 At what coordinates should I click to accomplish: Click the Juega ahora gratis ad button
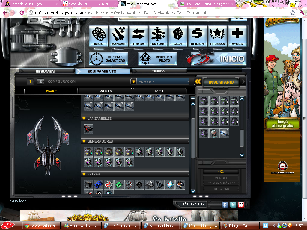(x=282, y=124)
